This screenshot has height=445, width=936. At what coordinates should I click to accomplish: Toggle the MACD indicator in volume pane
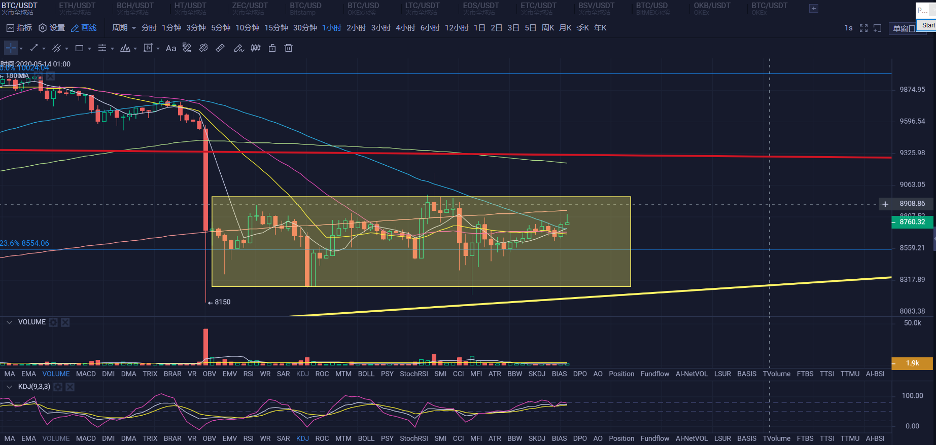pos(86,374)
